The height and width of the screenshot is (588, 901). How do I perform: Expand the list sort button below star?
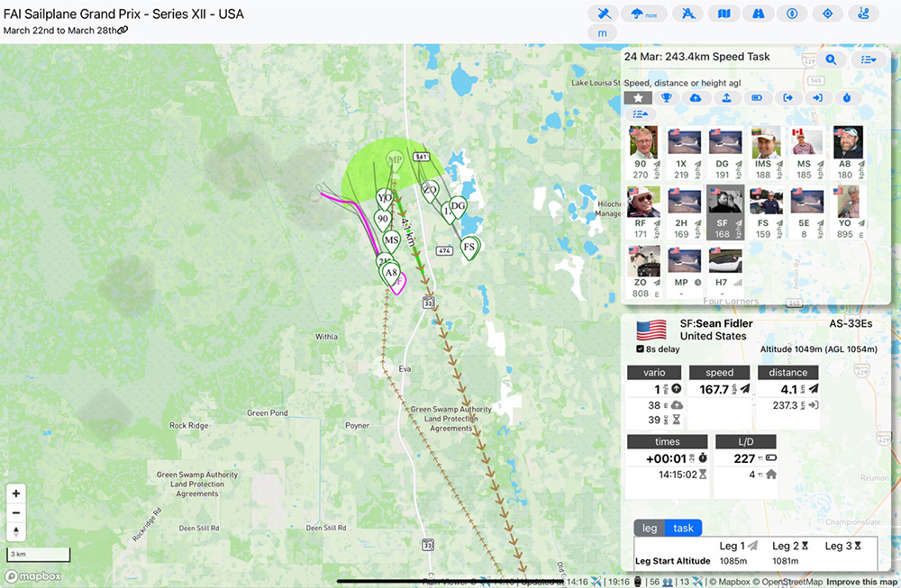coord(639,114)
